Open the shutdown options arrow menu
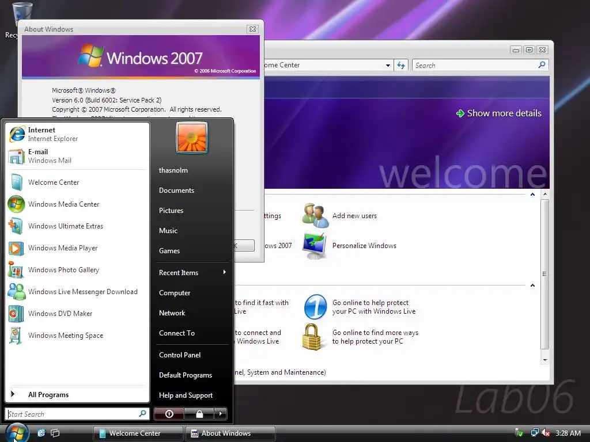 (221, 414)
